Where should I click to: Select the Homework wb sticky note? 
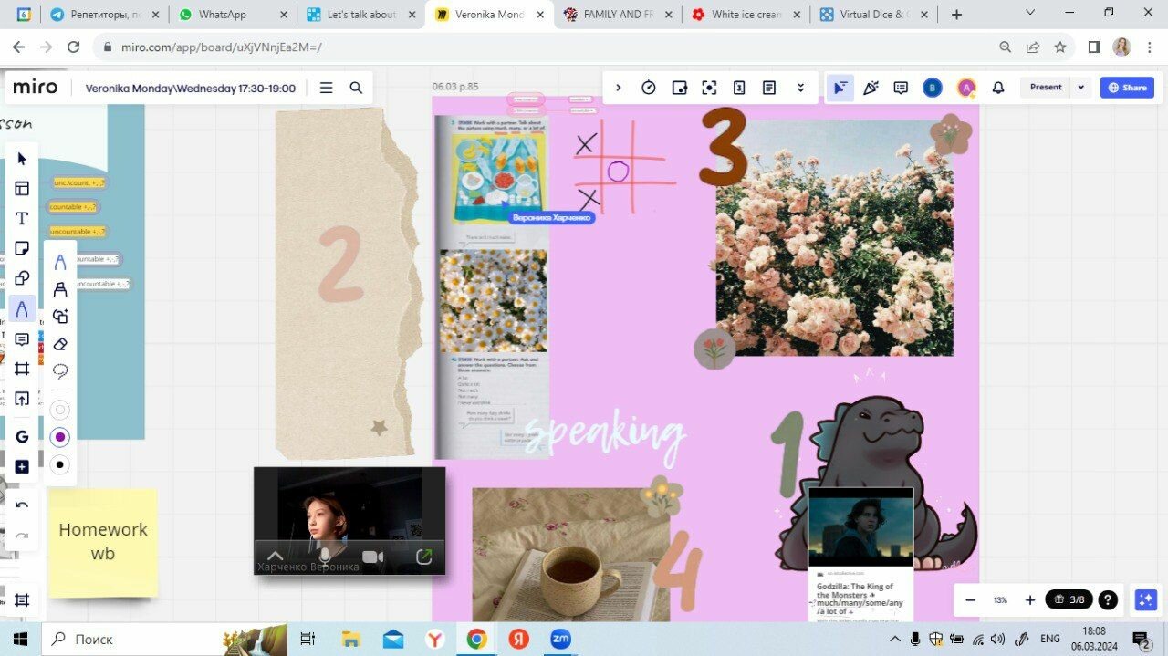coord(102,542)
